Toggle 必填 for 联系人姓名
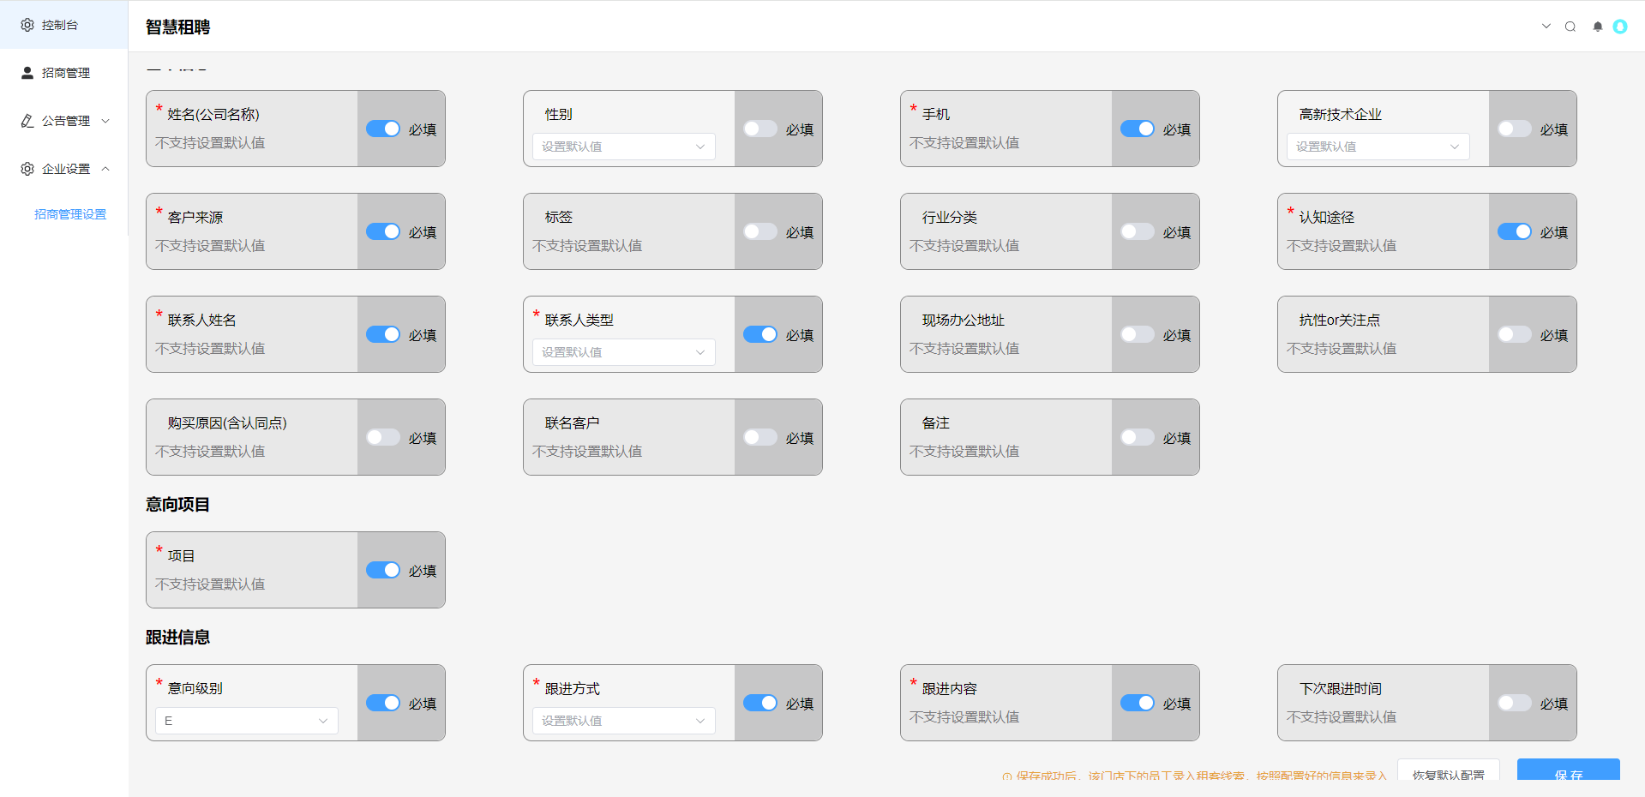 (383, 334)
